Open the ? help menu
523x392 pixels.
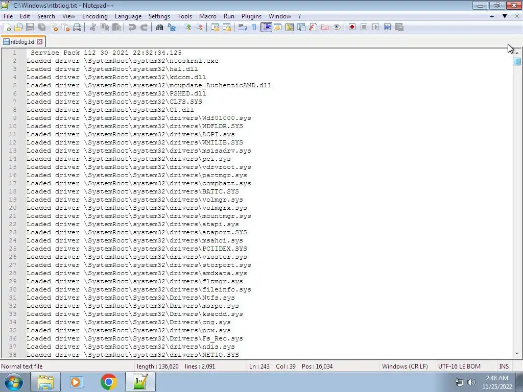(299, 16)
